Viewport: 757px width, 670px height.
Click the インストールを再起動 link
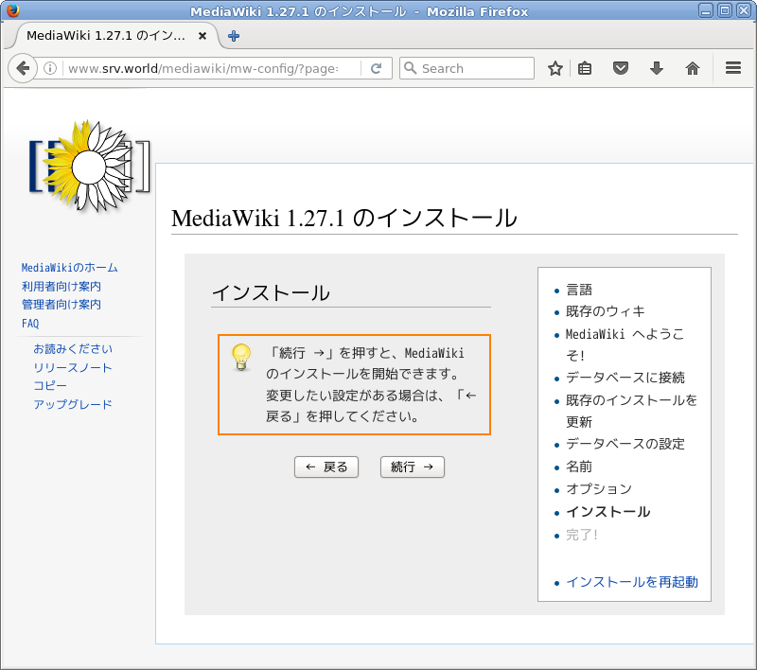point(632,582)
